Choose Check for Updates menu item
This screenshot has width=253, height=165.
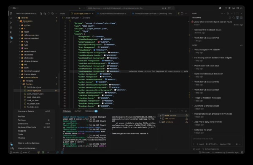(x=34, y=148)
